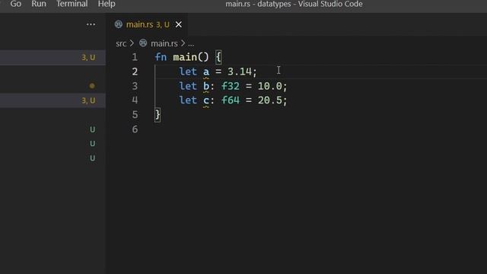Expand the chevron after src in the breadcrumb

point(132,43)
